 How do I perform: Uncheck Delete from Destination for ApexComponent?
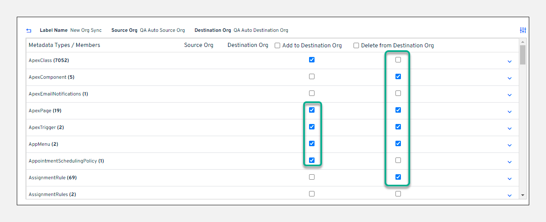[x=398, y=77]
